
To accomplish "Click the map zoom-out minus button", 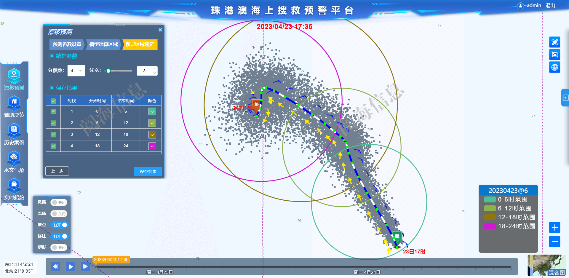I will pyautogui.click(x=554, y=242).
